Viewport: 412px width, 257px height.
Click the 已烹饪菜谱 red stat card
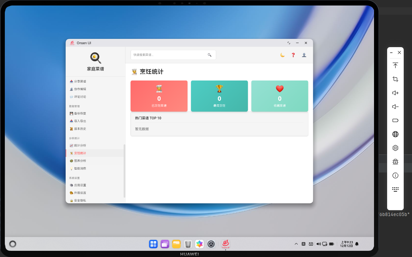click(159, 96)
